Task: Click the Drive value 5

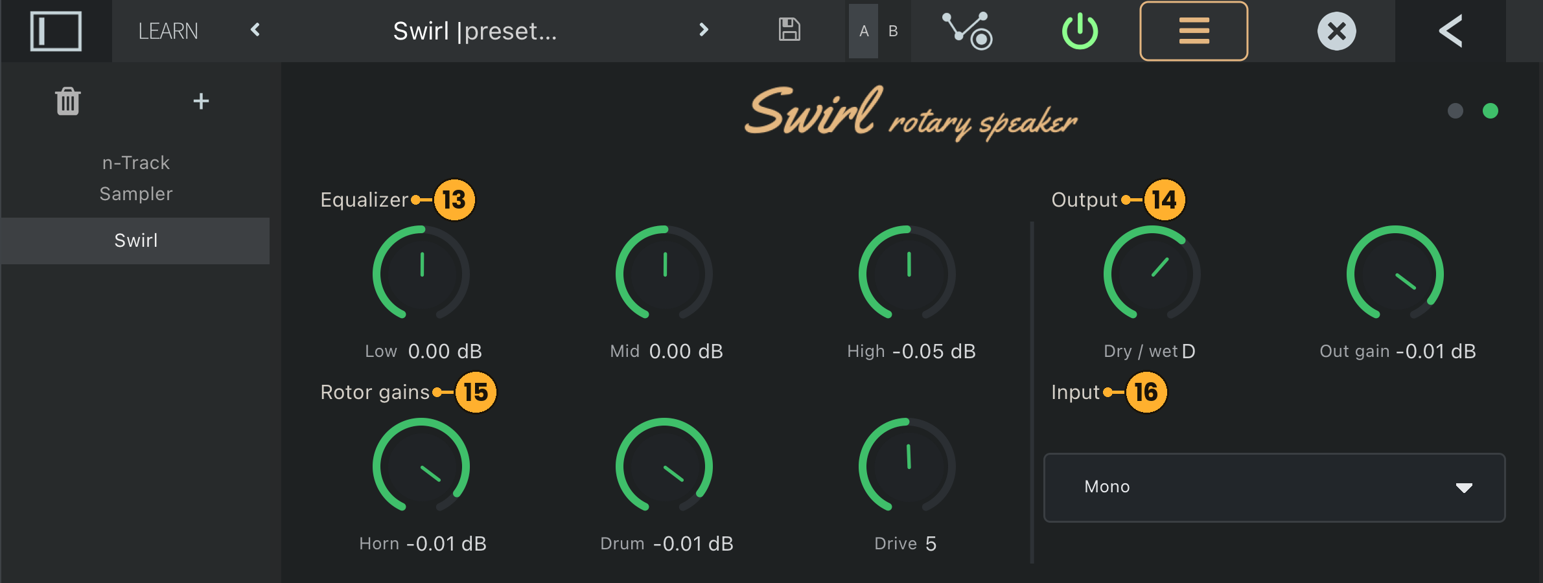Action: coord(931,543)
